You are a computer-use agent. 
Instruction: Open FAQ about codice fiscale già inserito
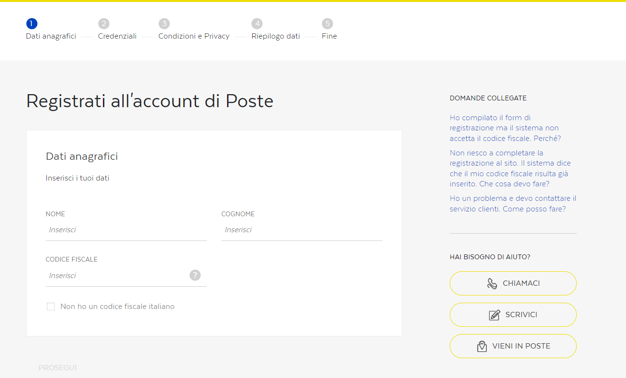click(x=510, y=168)
